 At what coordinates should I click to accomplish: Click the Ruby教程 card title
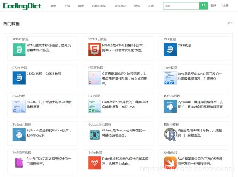coord(95,153)
